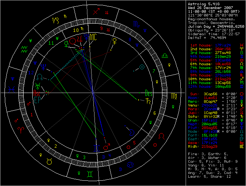This screenshot has width=246, height=186.
Task: Select the Part of Fortune circled-X glyph
Action: (142, 67)
